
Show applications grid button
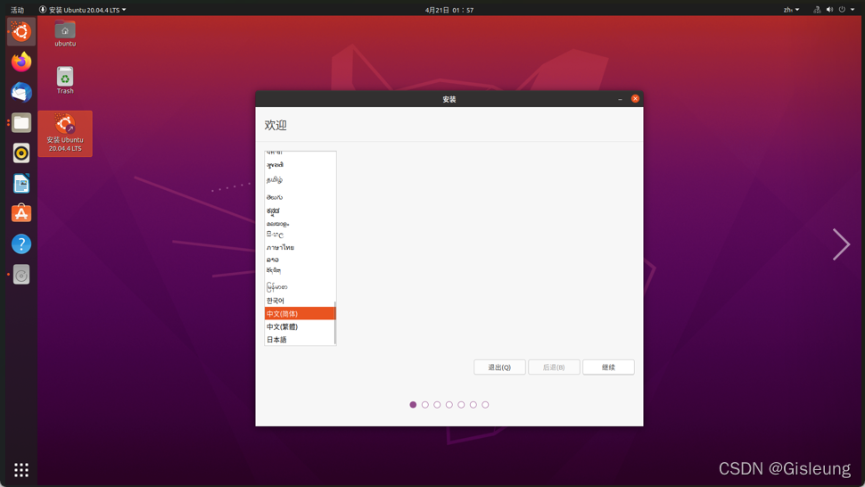pyautogui.click(x=21, y=470)
